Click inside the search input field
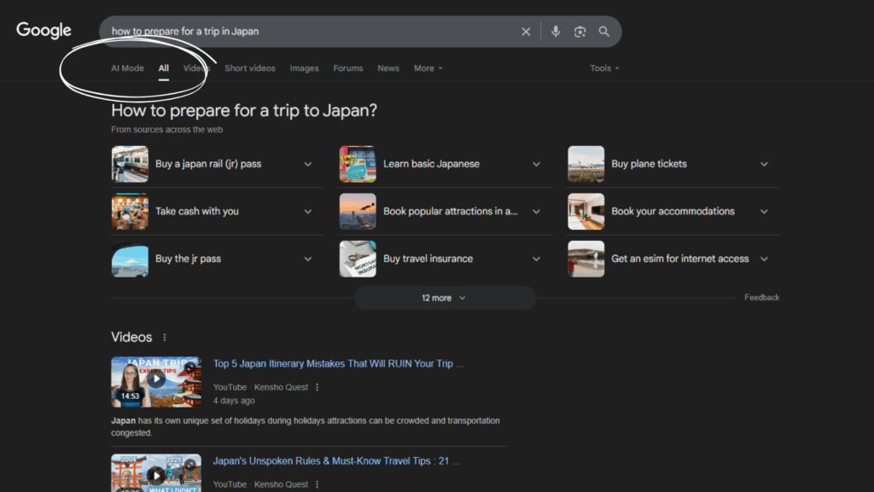The width and height of the screenshot is (874, 492). tap(307, 32)
